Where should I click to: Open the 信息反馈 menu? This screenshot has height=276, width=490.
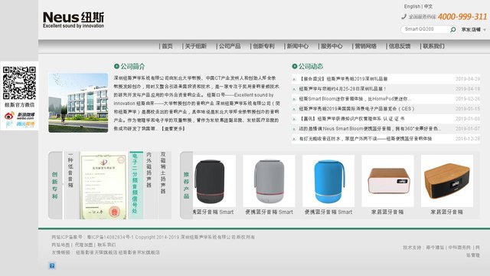click(x=400, y=46)
